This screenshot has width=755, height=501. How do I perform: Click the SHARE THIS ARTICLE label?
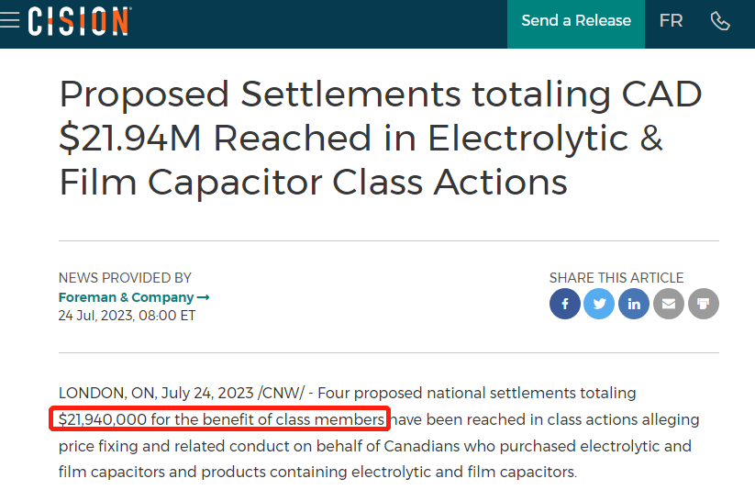point(616,278)
